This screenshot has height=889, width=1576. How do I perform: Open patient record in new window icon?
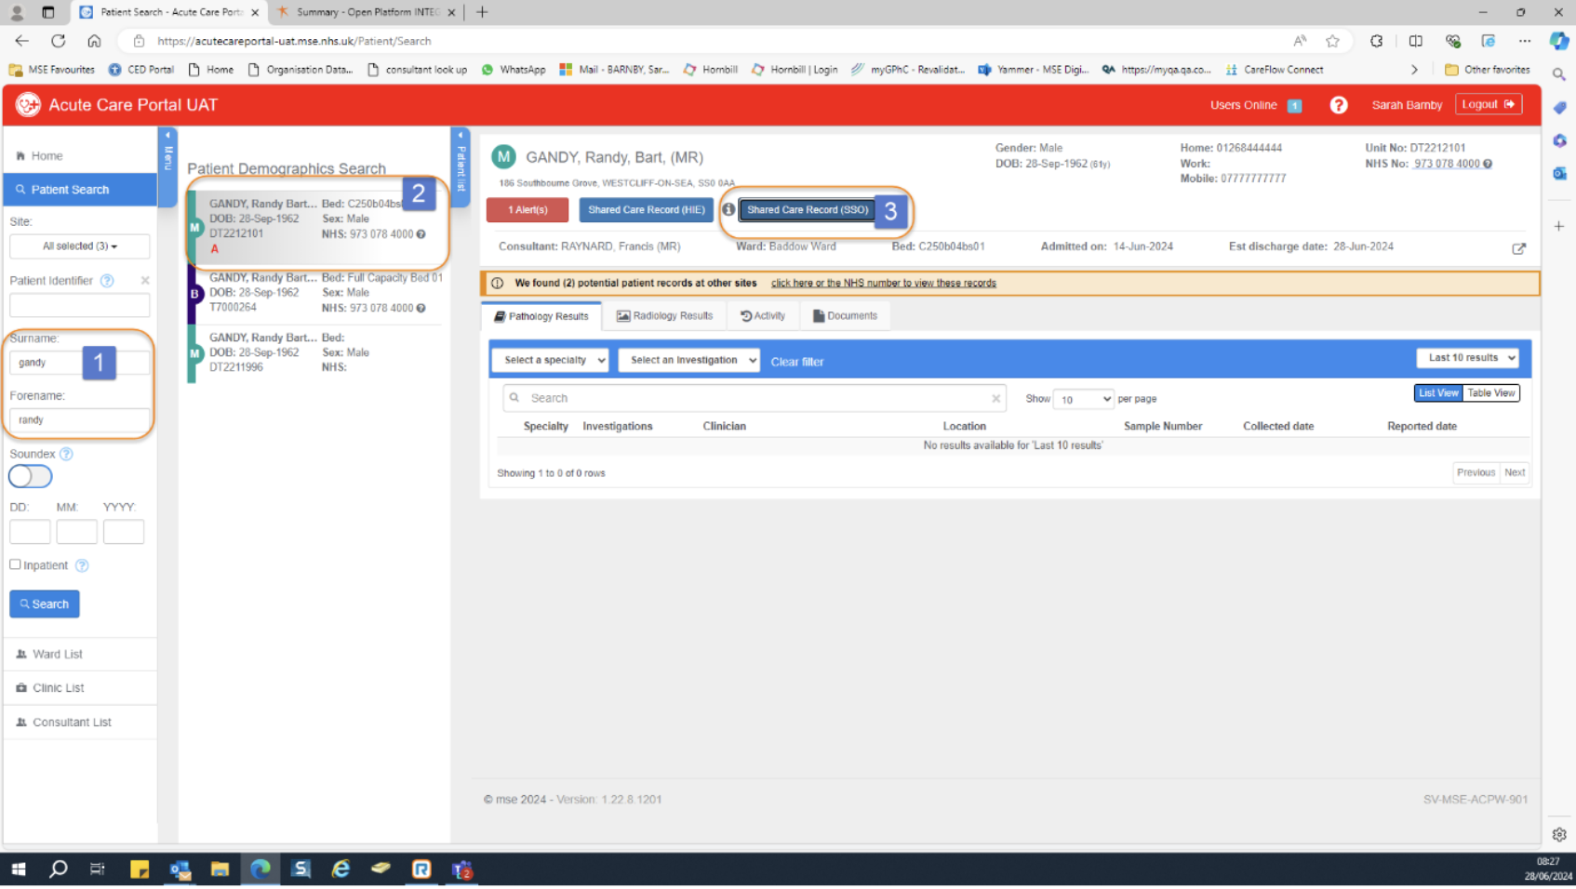[1518, 248]
